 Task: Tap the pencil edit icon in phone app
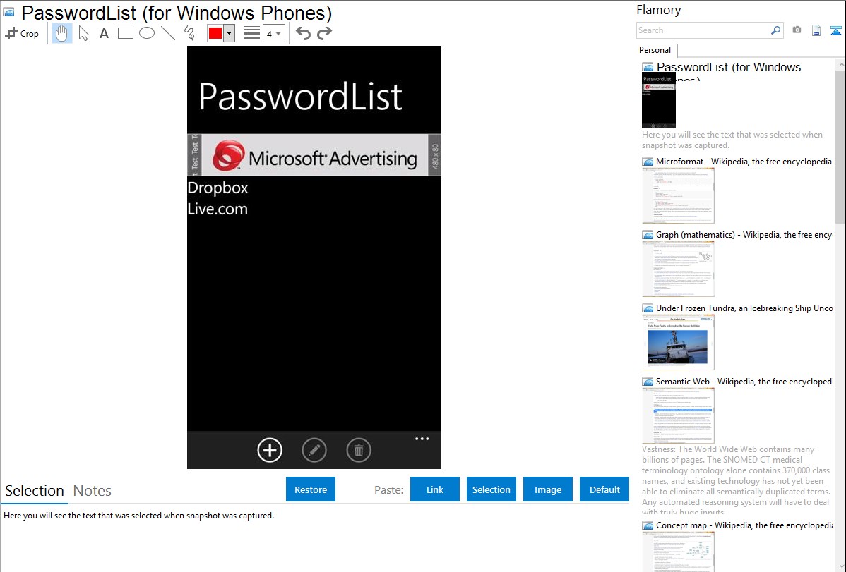pyautogui.click(x=314, y=450)
